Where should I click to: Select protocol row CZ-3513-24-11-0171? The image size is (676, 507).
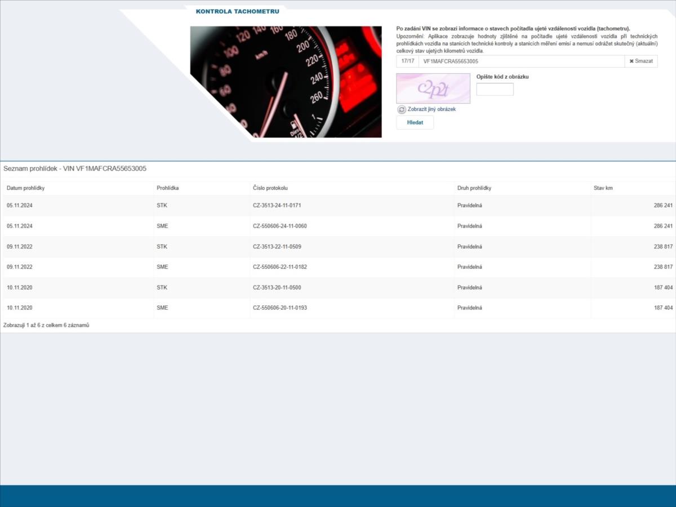pyautogui.click(x=277, y=206)
